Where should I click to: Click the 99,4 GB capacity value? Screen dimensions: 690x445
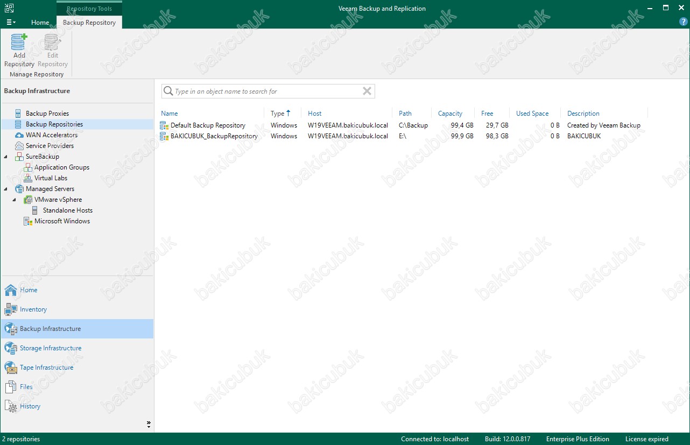pyautogui.click(x=462, y=125)
